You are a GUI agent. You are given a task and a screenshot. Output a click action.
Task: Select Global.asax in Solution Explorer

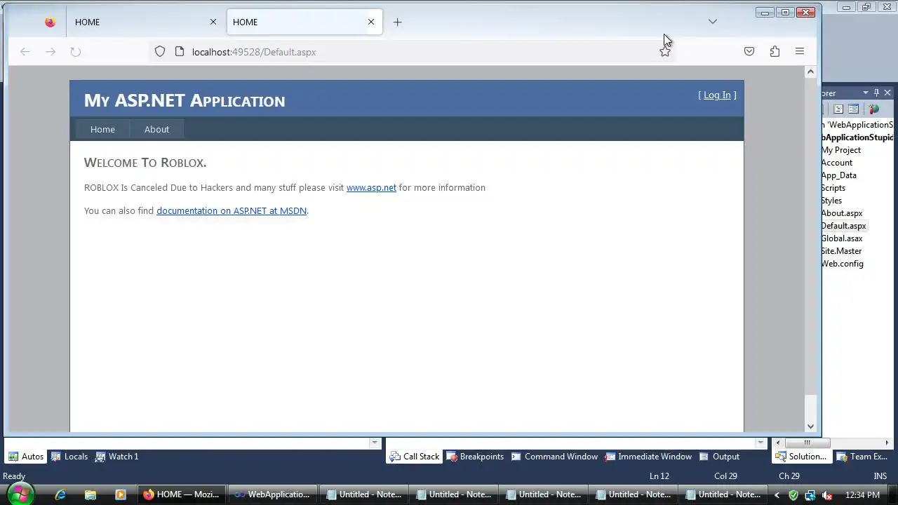tap(842, 238)
